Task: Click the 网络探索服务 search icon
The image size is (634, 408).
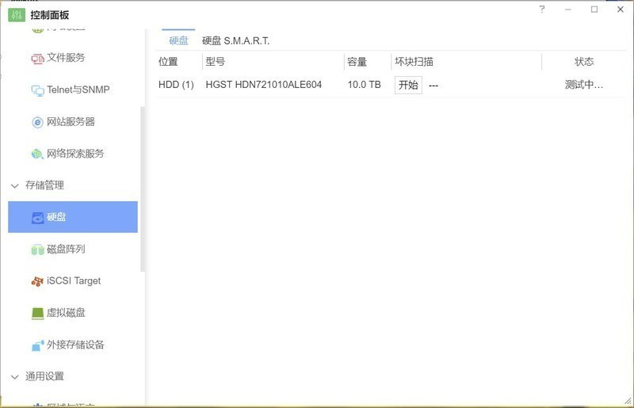Action: pyautogui.click(x=37, y=154)
